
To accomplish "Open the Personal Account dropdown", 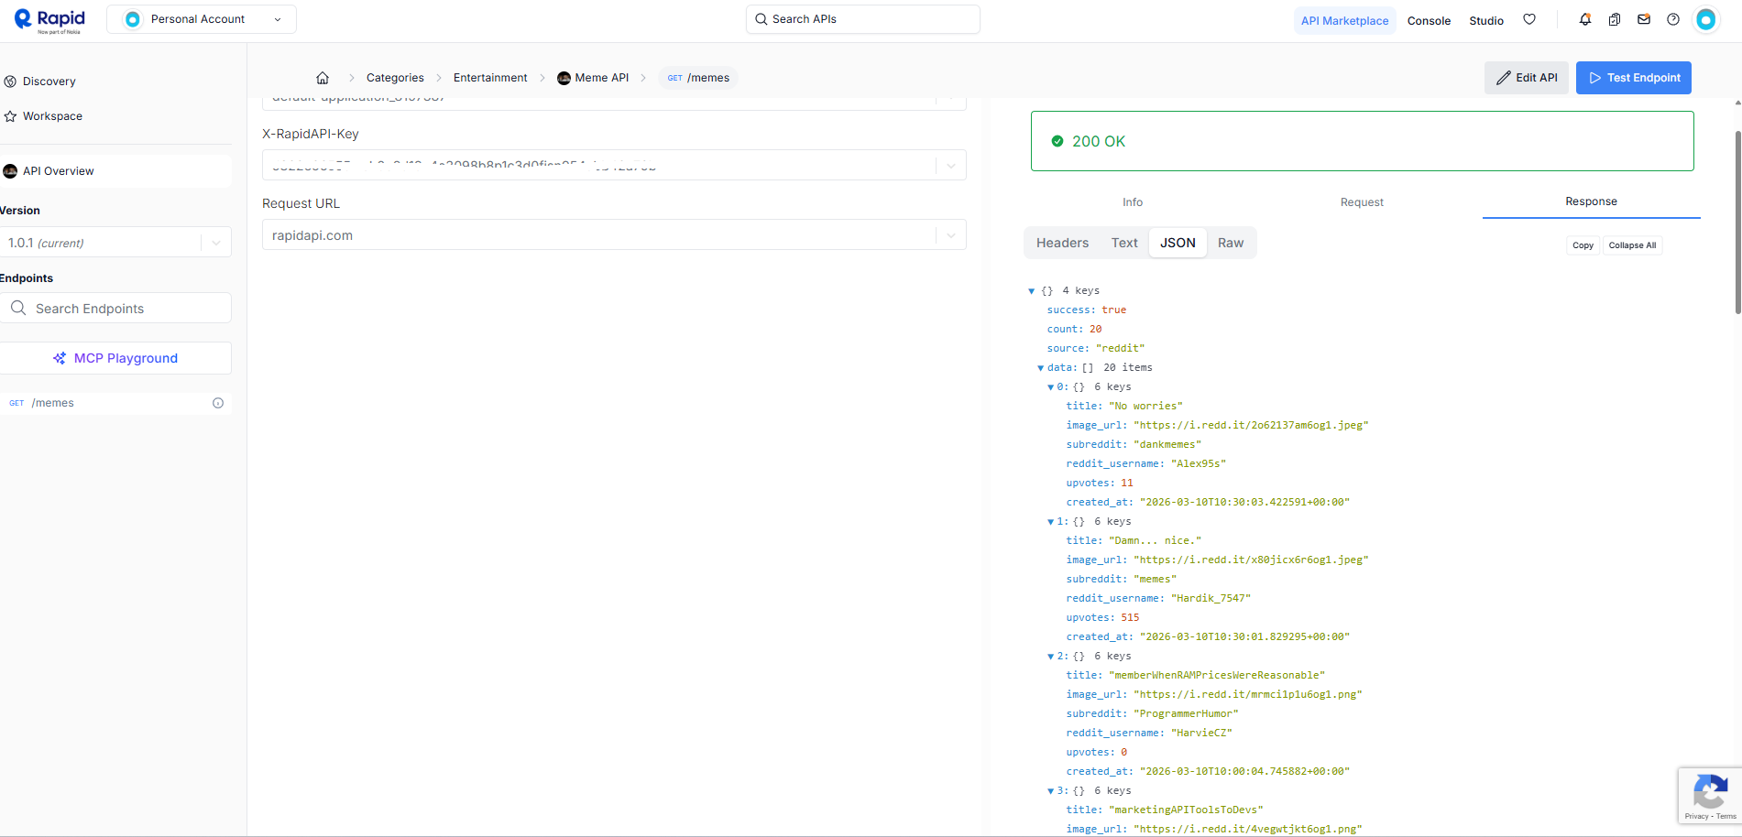I will [x=202, y=19].
